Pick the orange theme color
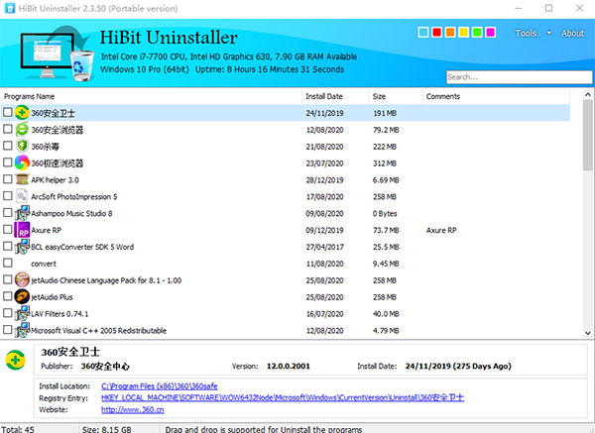 (x=450, y=33)
